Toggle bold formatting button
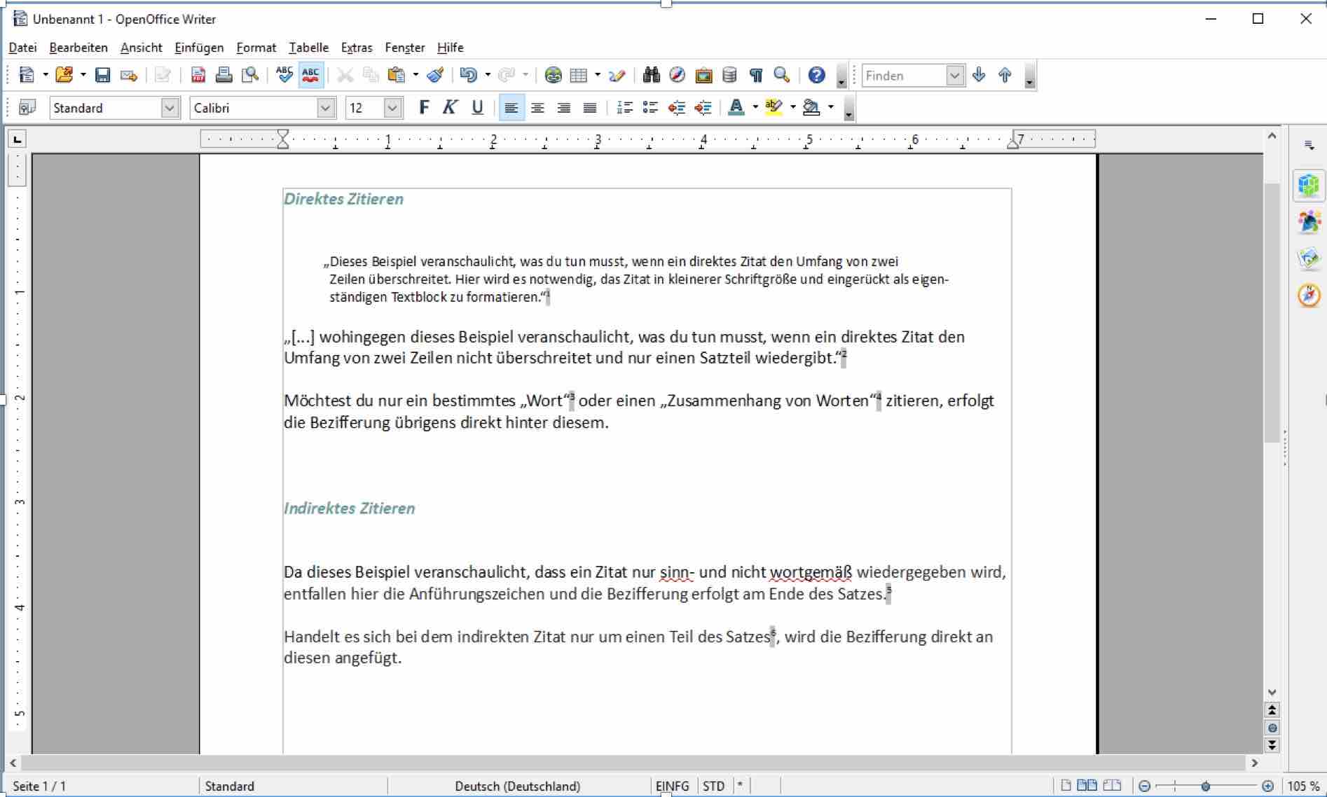This screenshot has height=797, width=1327. coord(423,108)
